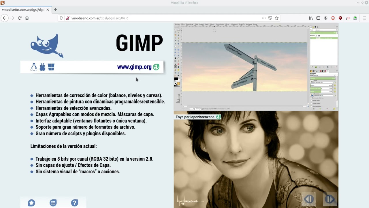Click 'Sin sistema visual de macros' bullet
This screenshot has height=208, width=369.
(x=78, y=172)
